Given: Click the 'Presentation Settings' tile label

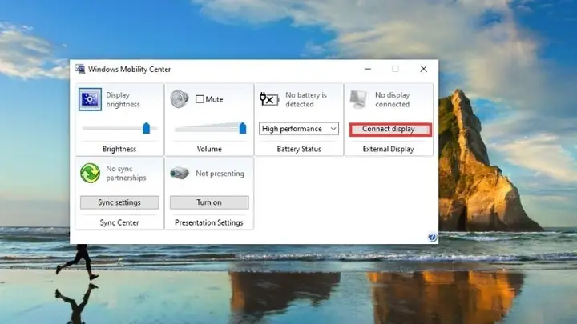Looking at the screenshot, I should coord(209,222).
